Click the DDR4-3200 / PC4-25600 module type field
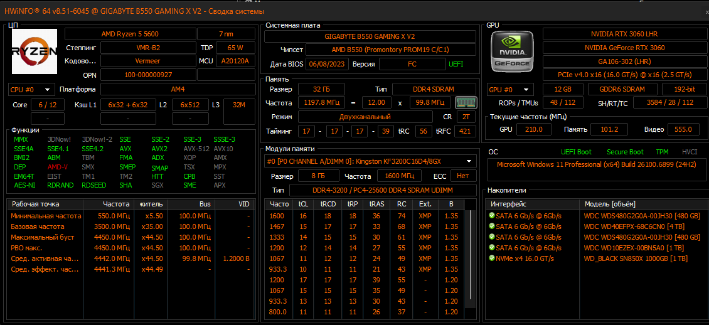 tap(383, 190)
